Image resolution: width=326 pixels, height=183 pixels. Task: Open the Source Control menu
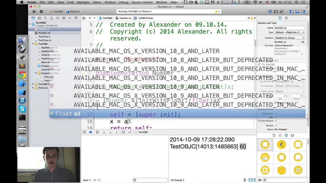(142, 2)
